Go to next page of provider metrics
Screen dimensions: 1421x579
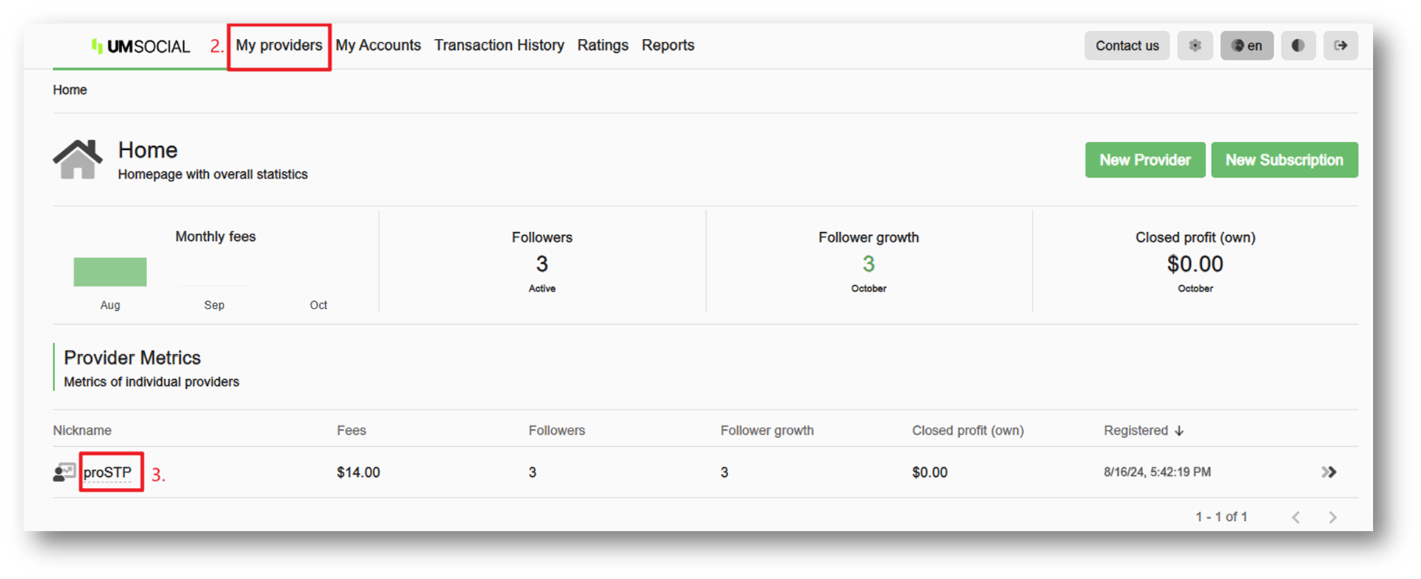(x=1333, y=517)
